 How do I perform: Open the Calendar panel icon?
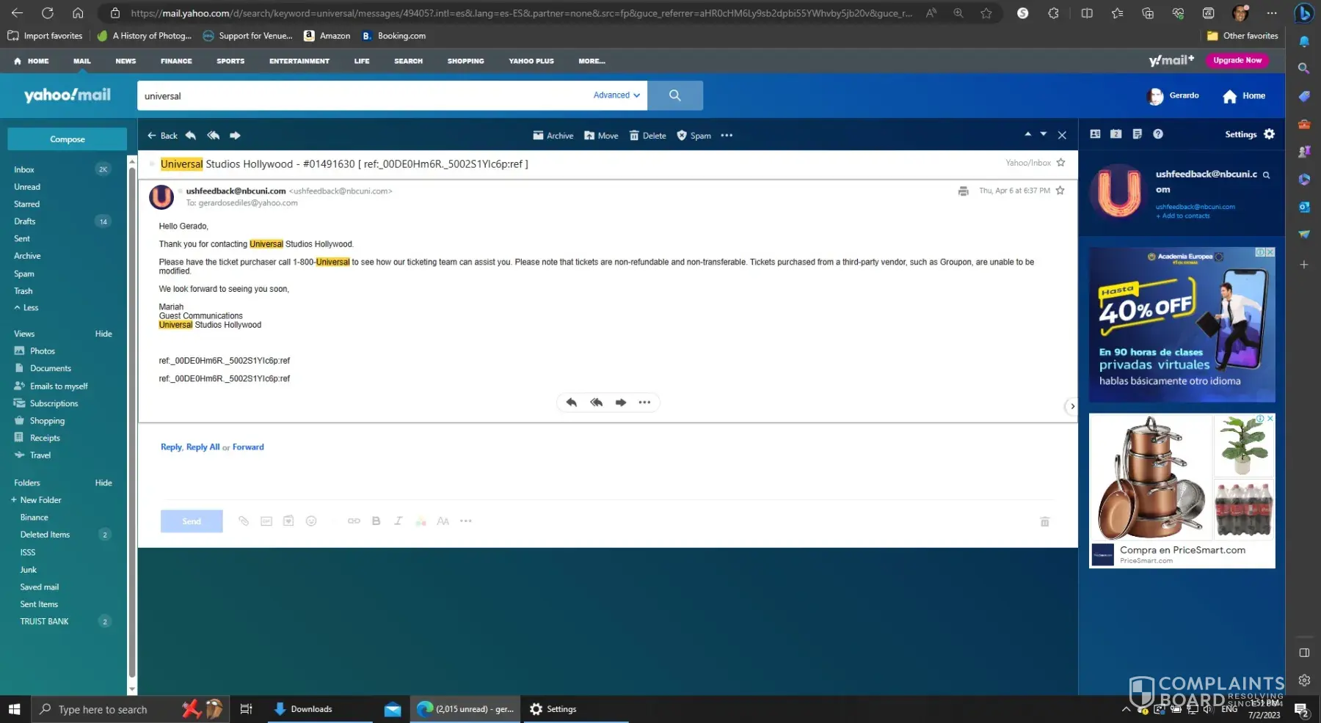[x=1116, y=134]
